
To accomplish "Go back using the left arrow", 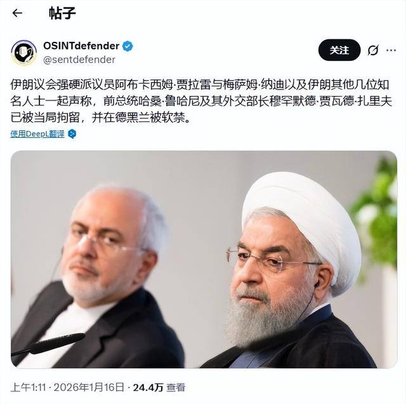I will pyautogui.click(x=17, y=13).
